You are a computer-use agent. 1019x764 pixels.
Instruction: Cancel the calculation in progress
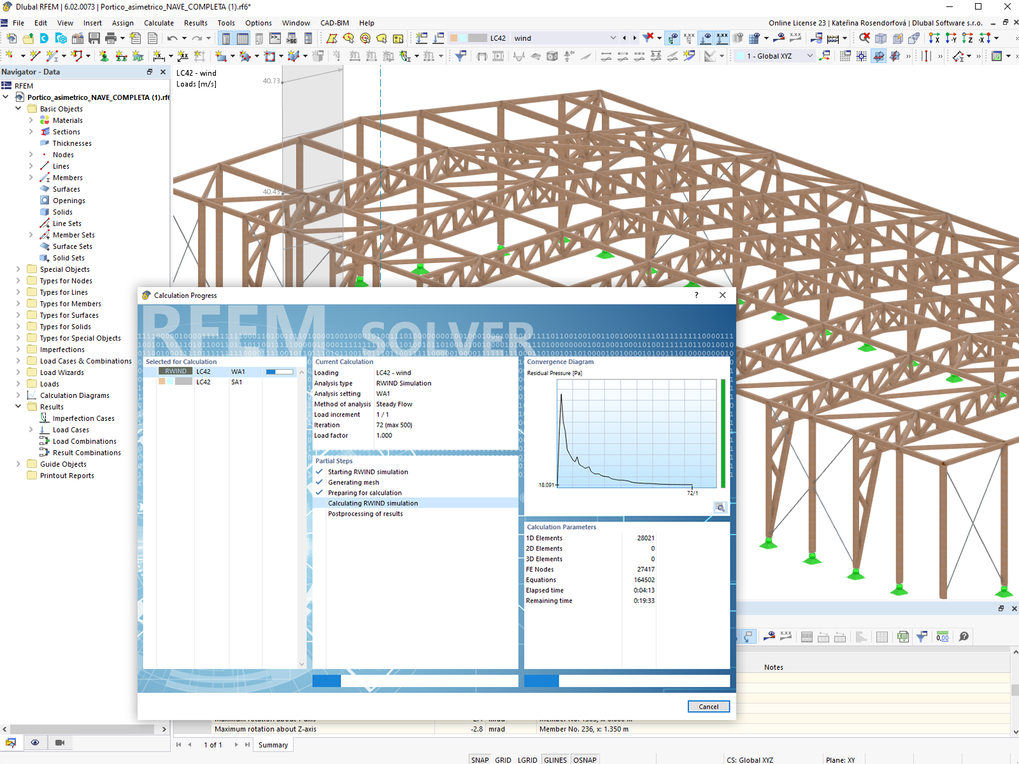709,707
